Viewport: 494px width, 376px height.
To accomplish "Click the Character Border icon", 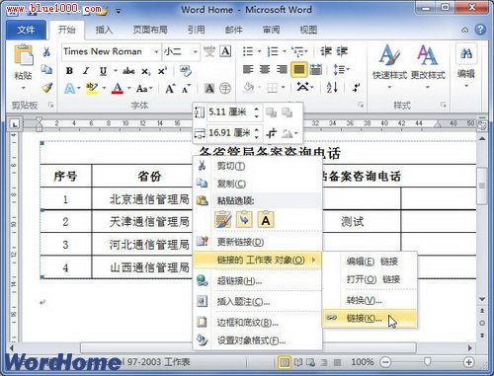I will coord(225,51).
